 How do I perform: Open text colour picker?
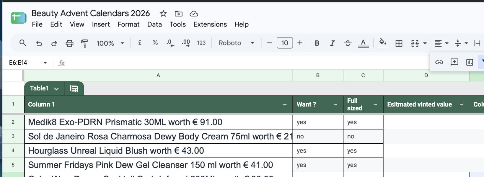click(x=363, y=43)
